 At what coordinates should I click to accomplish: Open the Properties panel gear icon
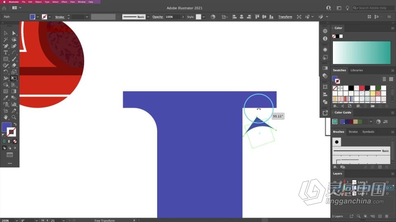325,31
